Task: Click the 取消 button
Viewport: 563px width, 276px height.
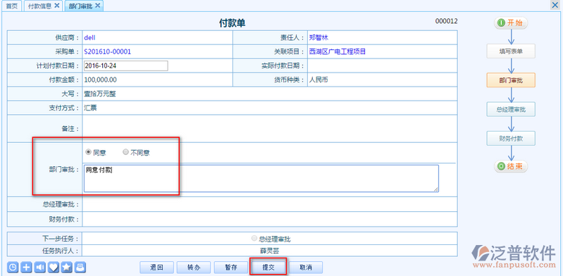Action: (x=306, y=268)
